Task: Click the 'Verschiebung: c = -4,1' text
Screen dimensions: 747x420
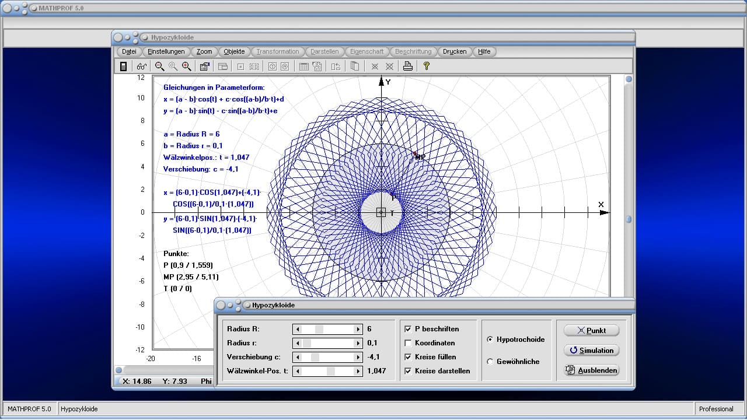Action: click(201, 169)
